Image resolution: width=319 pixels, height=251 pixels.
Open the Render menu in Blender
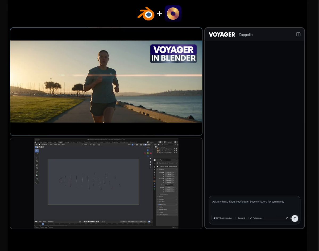pyautogui.click(x=45, y=142)
